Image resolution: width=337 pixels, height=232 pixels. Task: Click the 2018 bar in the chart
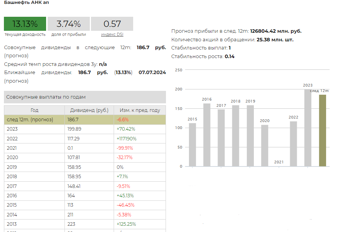[235, 136]
